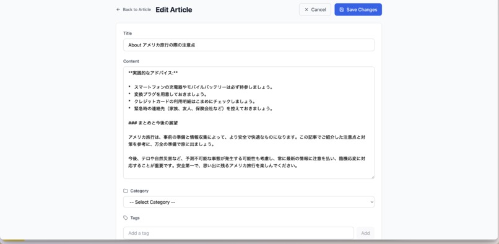Click the line "**実践的なアドバイス:**"
This screenshot has height=244, width=499.
coord(153,73)
